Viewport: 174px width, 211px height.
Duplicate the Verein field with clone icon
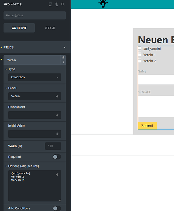coord(63,57)
